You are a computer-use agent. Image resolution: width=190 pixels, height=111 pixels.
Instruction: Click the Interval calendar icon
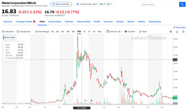tap(108, 31)
